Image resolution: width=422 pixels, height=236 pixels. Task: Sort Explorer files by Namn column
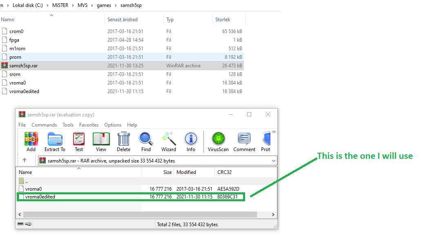tap(7, 20)
